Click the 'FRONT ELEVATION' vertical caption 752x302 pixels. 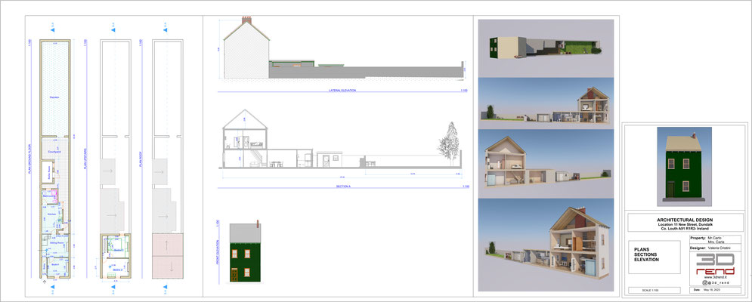[x=218, y=252]
